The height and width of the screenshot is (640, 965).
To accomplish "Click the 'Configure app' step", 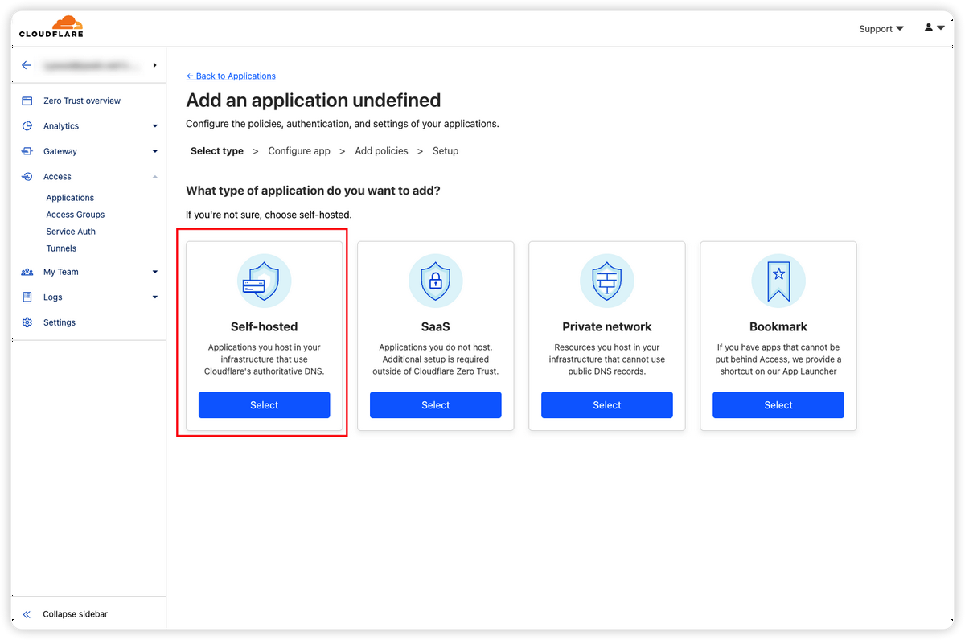I will tap(299, 150).
